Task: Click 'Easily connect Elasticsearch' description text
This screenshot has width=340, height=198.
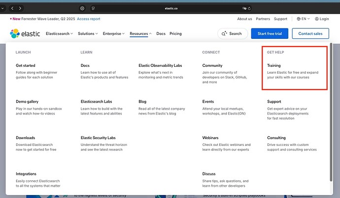Action: 38,181
